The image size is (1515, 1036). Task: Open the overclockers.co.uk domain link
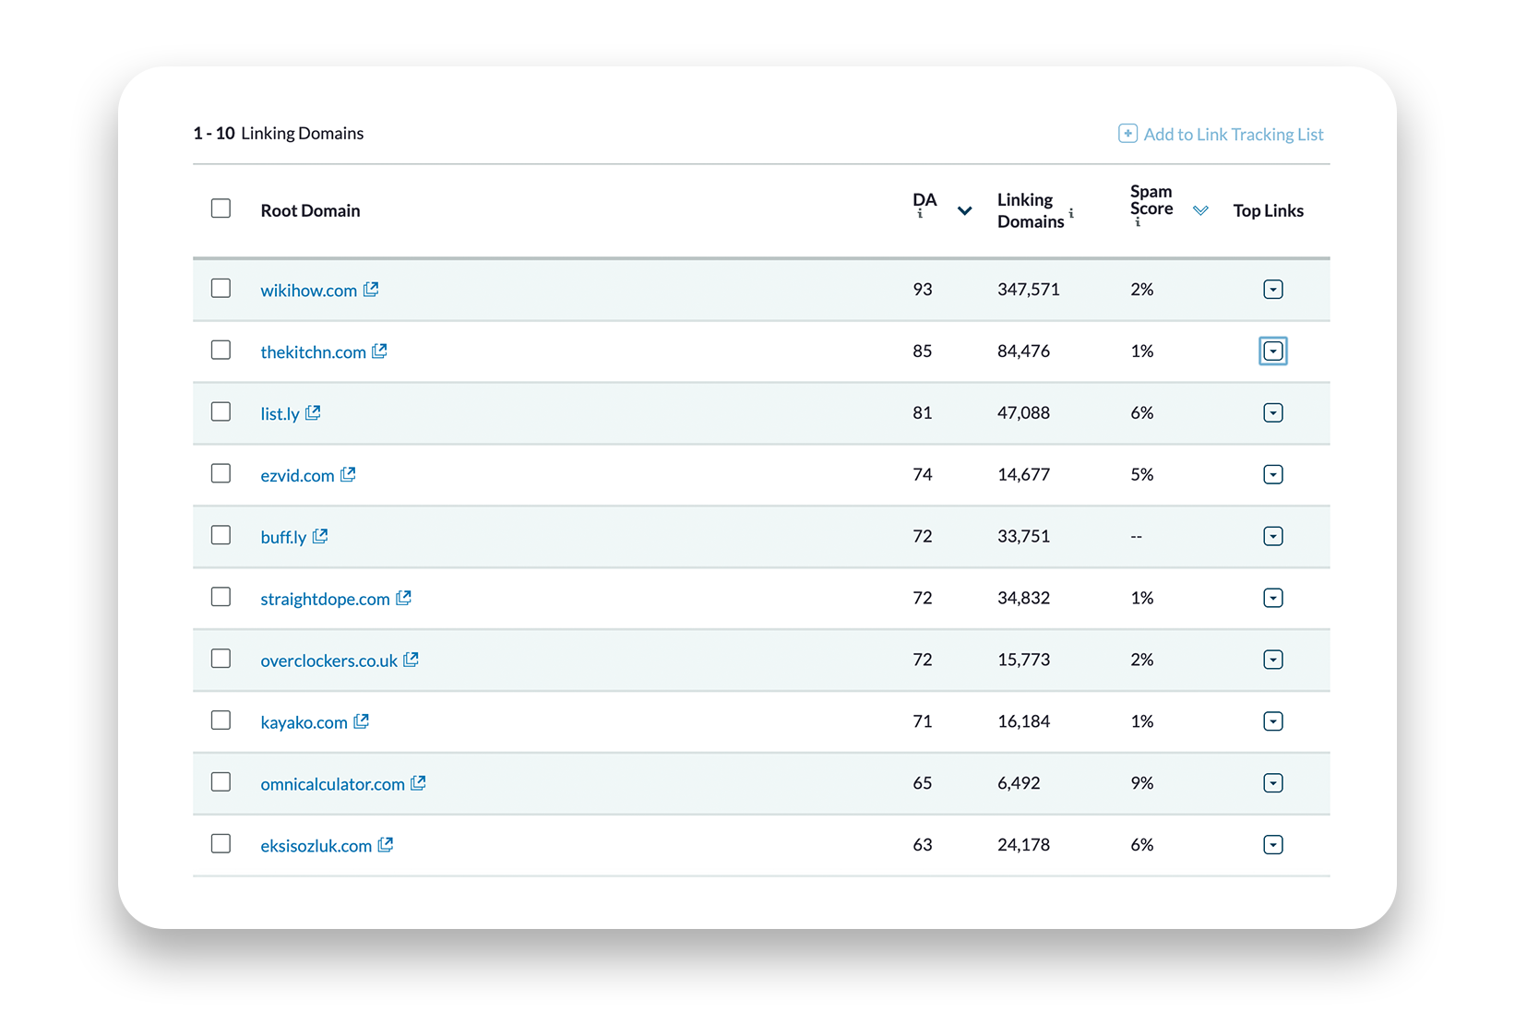click(x=328, y=661)
